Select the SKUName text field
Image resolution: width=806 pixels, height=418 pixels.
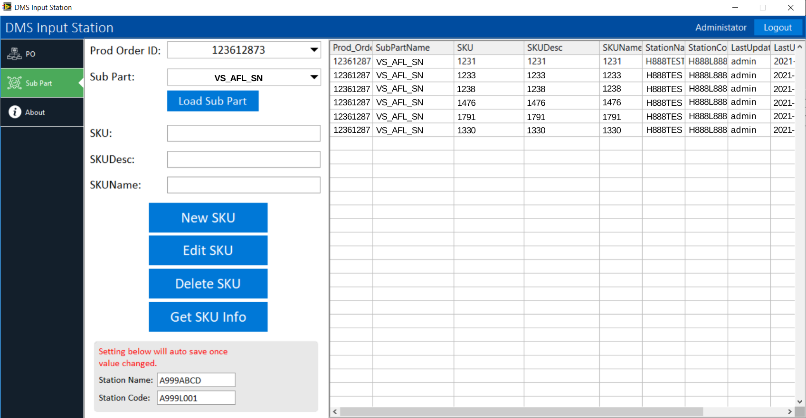pos(244,185)
